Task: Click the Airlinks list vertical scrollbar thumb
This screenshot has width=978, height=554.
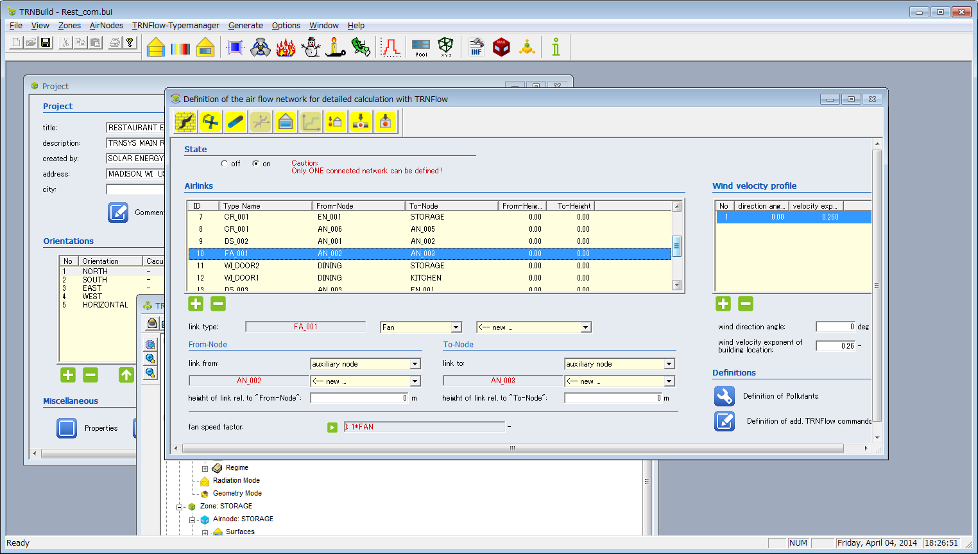Action: (676, 246)
